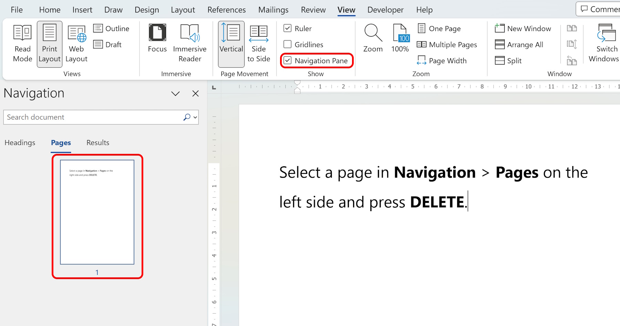Uncheck the Ruler option
Viewport: 620px width, 326px height.
(x=288, y=28)
